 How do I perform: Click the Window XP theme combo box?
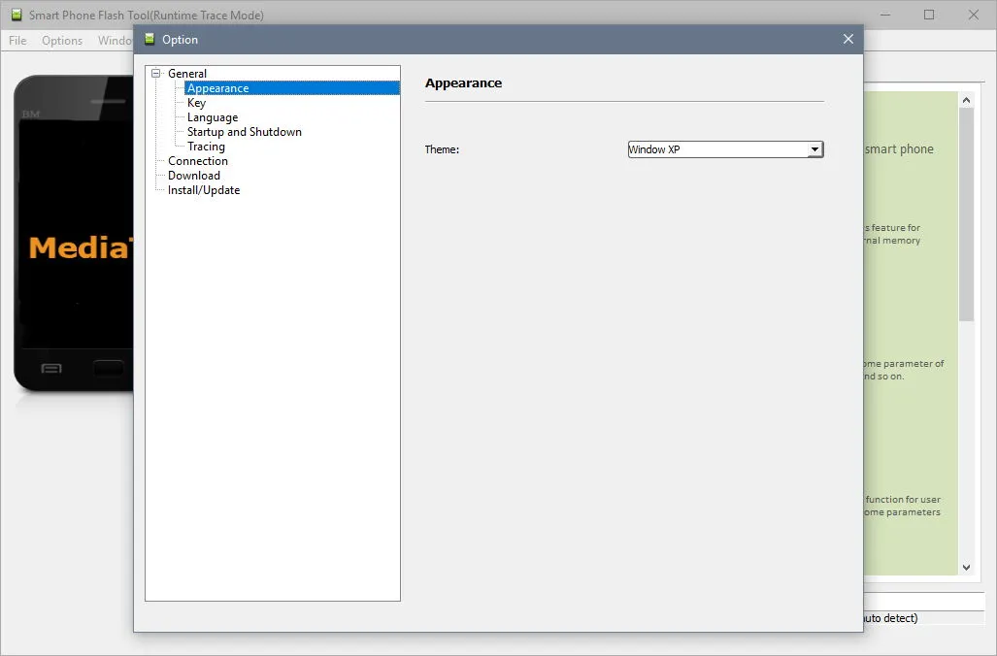pyautogui.click(x=725, y=149)
